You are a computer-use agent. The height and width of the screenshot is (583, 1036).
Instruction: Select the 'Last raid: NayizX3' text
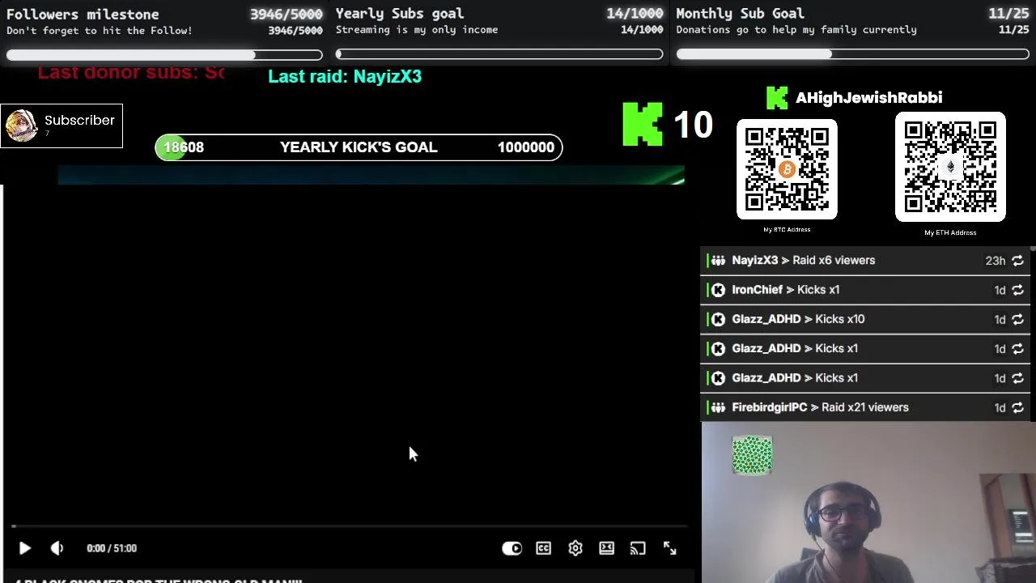(x=345, y=76)
